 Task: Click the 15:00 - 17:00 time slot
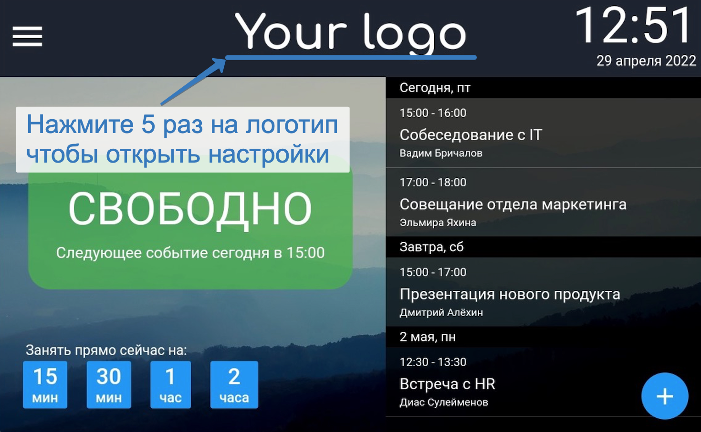[x=433, y=272]
